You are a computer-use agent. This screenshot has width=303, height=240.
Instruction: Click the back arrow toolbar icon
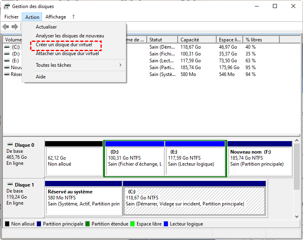[6, 27]
